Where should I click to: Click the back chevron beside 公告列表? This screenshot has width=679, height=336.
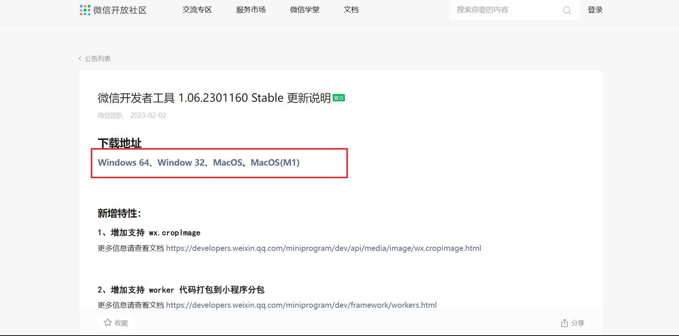(x=80, y=59)
